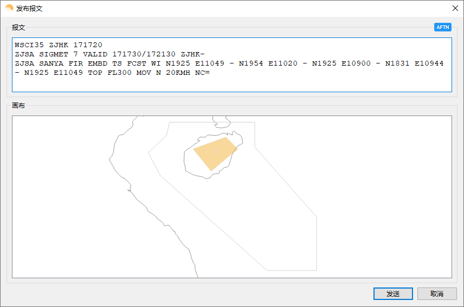The image size is (464, 307).
Task: Click the 发送 send button
Action: (x=393, y=293)
